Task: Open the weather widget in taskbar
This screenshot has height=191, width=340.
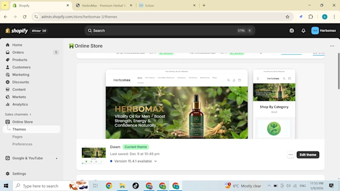Action: 242,186
